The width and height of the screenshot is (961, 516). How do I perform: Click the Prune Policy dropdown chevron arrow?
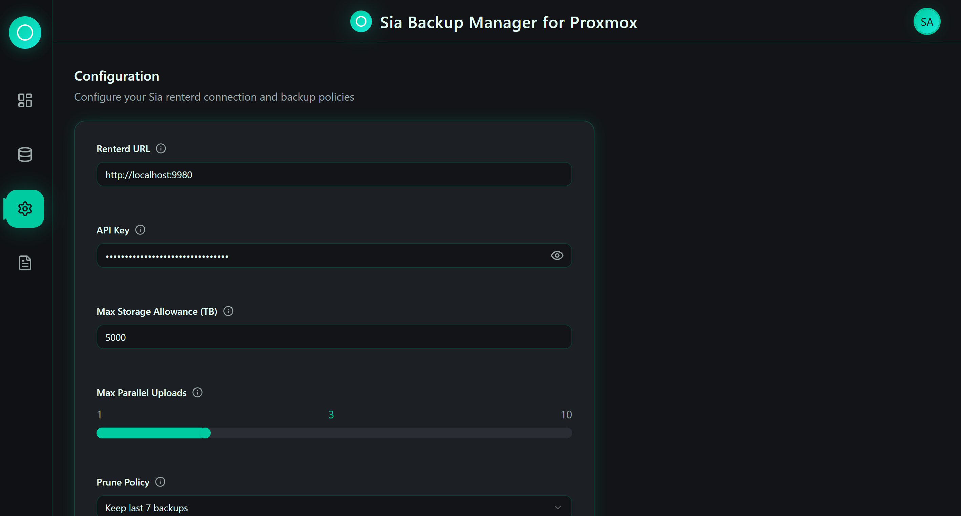[558, 508]
